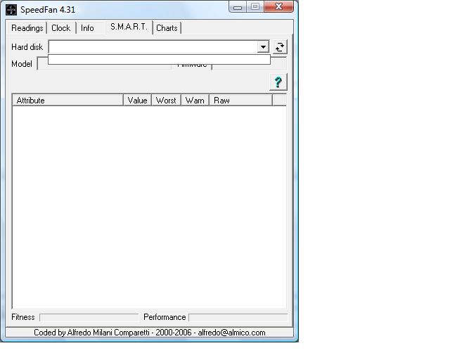The width and height of the screenshot is (450, 360).
Task: Open the Info tab
Action: (87, 28)
